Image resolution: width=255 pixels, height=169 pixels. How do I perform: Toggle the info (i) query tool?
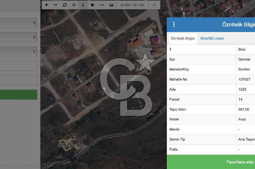click(83, 5)
